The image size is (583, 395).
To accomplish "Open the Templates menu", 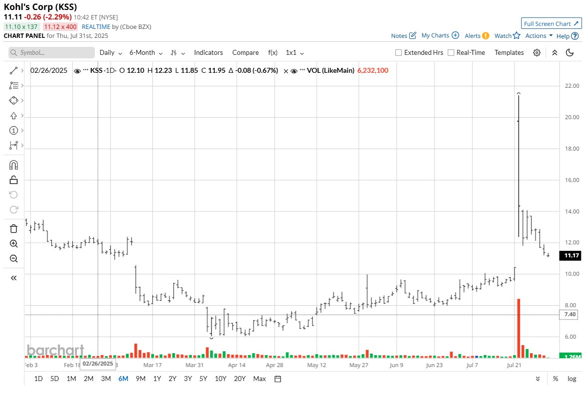I will click(509, 53).
